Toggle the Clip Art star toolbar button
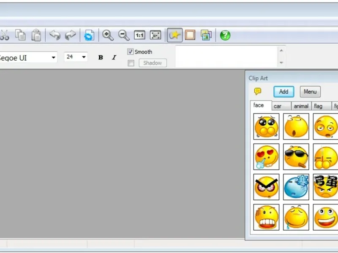338x253 pixels. [174, 35]
